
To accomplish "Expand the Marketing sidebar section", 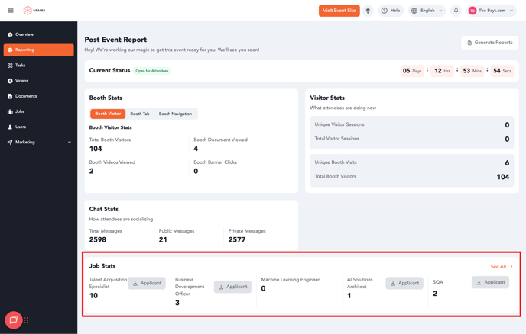I will pos(39,142).
